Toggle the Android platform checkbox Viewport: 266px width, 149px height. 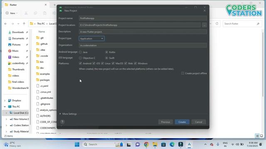point(80,63)
